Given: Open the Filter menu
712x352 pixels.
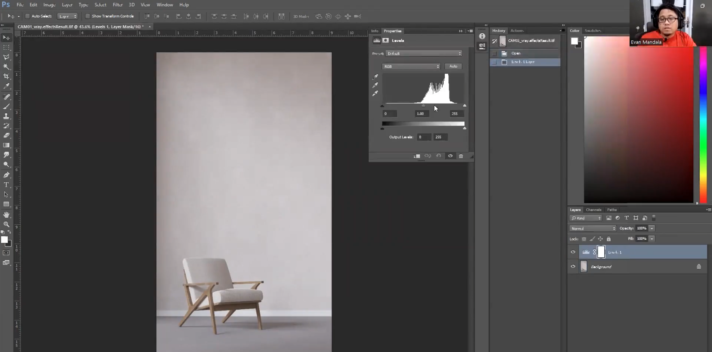Looking at the screenshot, I should pyautogui.click(x=117, y=5).
